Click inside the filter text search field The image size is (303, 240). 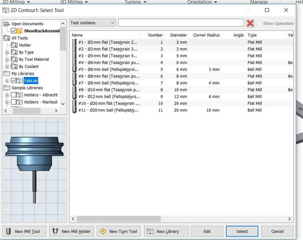tap(181, 23)
